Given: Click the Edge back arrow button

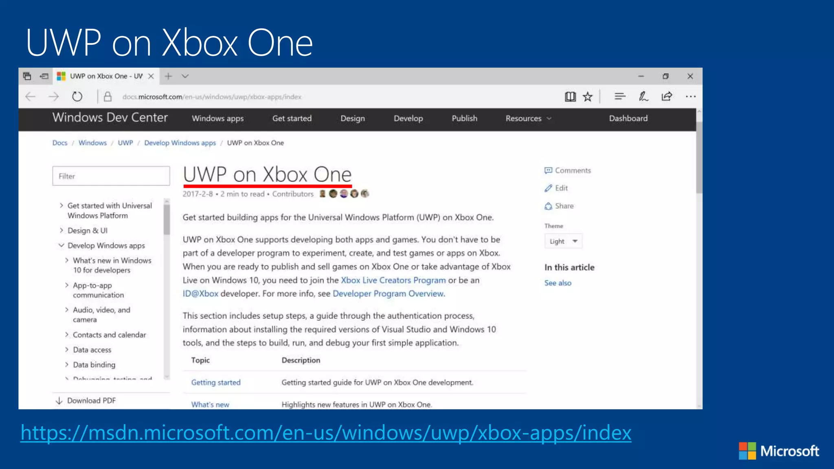Looking at the screenshot, I should tap(31, 97).
